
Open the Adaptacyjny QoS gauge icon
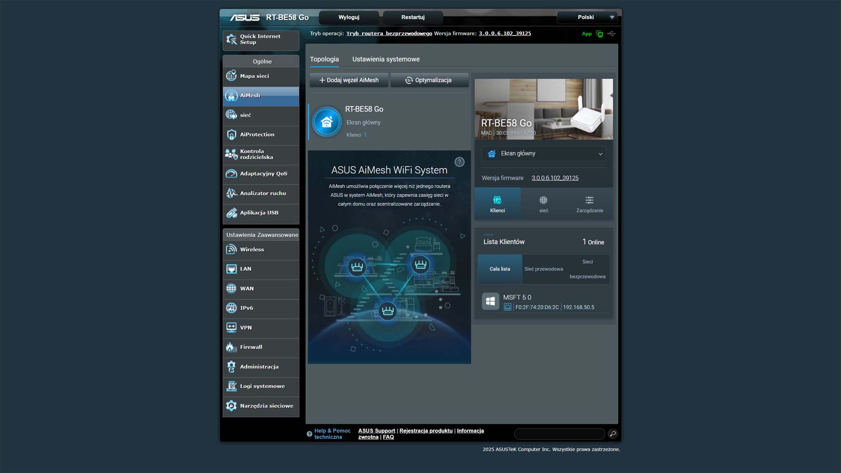[231, 174]
